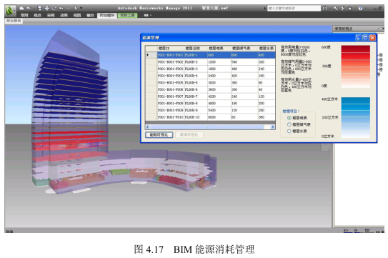Select the 540 gas value in FLOOR-2 row
The width and height of the screenshot is (388, 258).
click(x=244, y=62)
